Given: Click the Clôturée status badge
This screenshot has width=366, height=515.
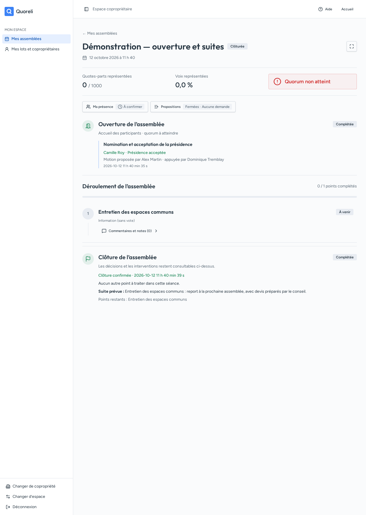Looking at the screenshot, I should click(237, 46).
